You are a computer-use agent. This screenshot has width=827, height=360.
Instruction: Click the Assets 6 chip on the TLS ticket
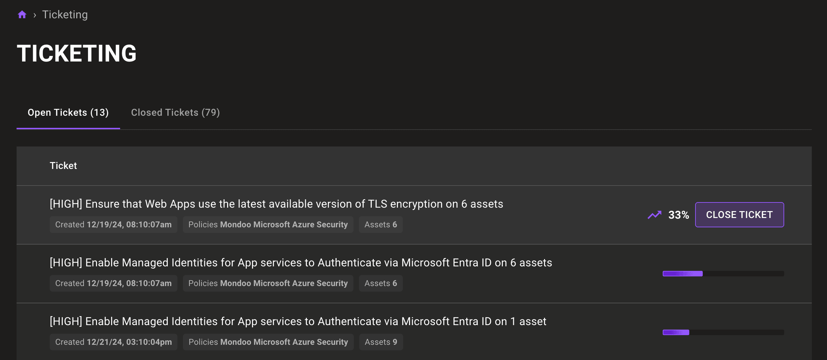pos(381,225)
